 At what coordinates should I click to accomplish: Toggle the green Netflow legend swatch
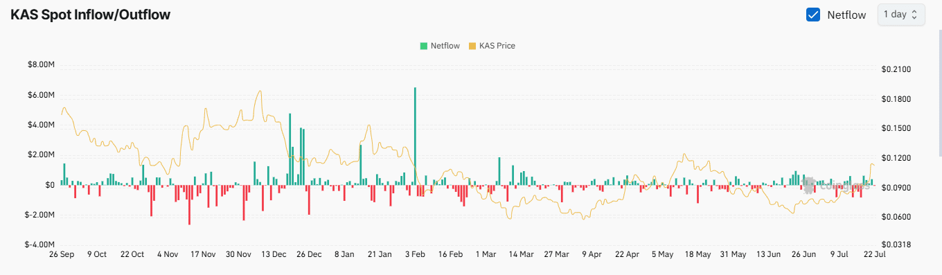[x=423, y=46]
